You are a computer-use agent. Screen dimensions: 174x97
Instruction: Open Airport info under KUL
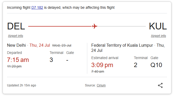click(x=158, y=36)
